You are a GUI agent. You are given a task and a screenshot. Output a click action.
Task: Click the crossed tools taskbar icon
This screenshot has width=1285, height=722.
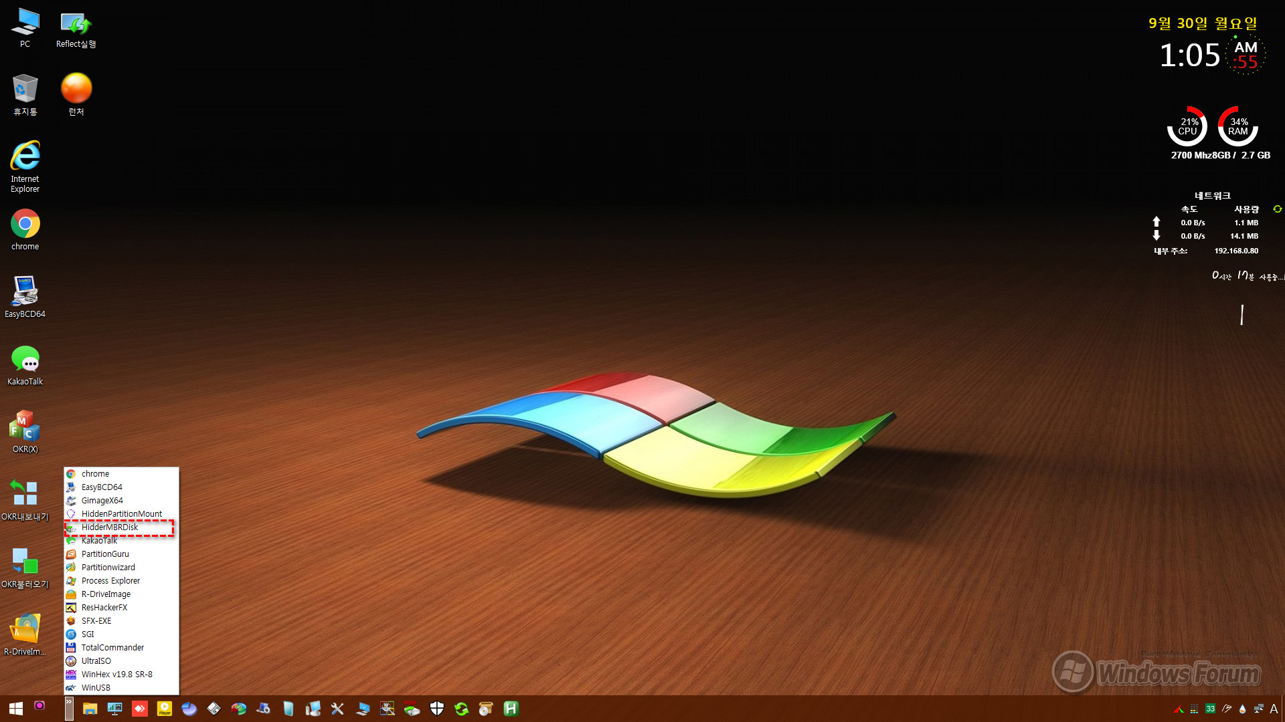(x=337, y=709)
